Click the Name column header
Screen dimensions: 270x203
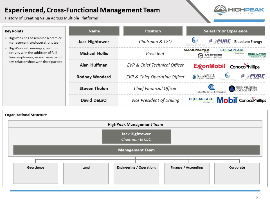[94, 31]
